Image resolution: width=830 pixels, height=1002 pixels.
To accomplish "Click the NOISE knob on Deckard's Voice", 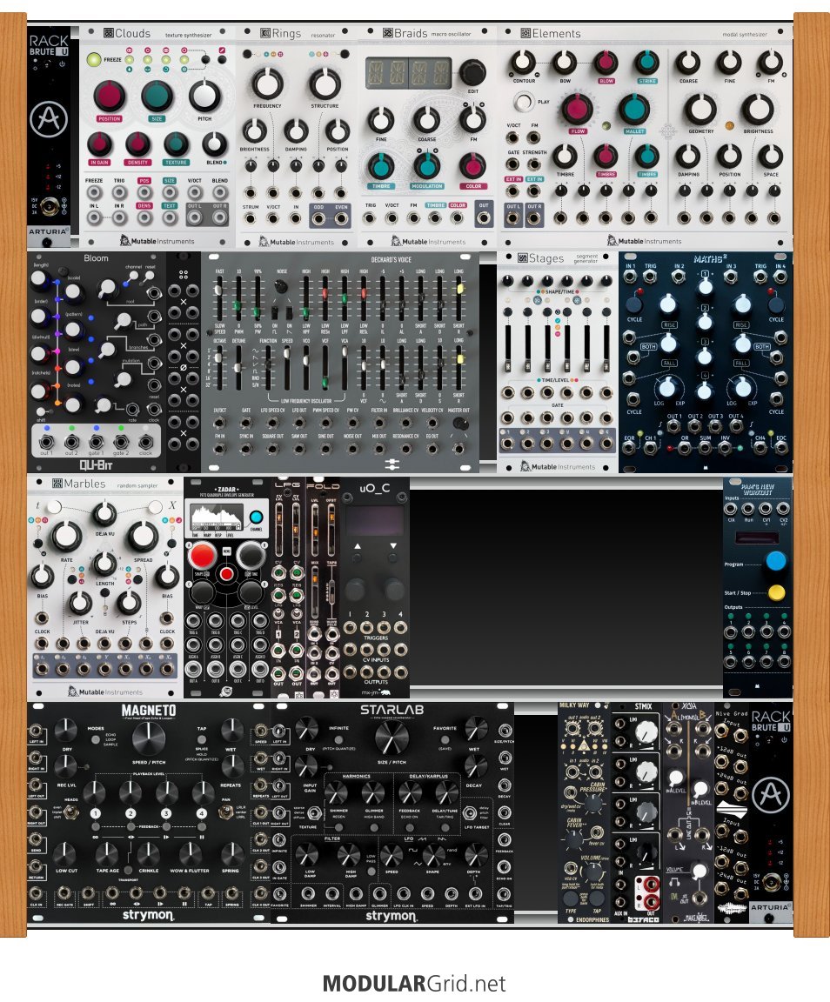I will [x=280, y=287].
